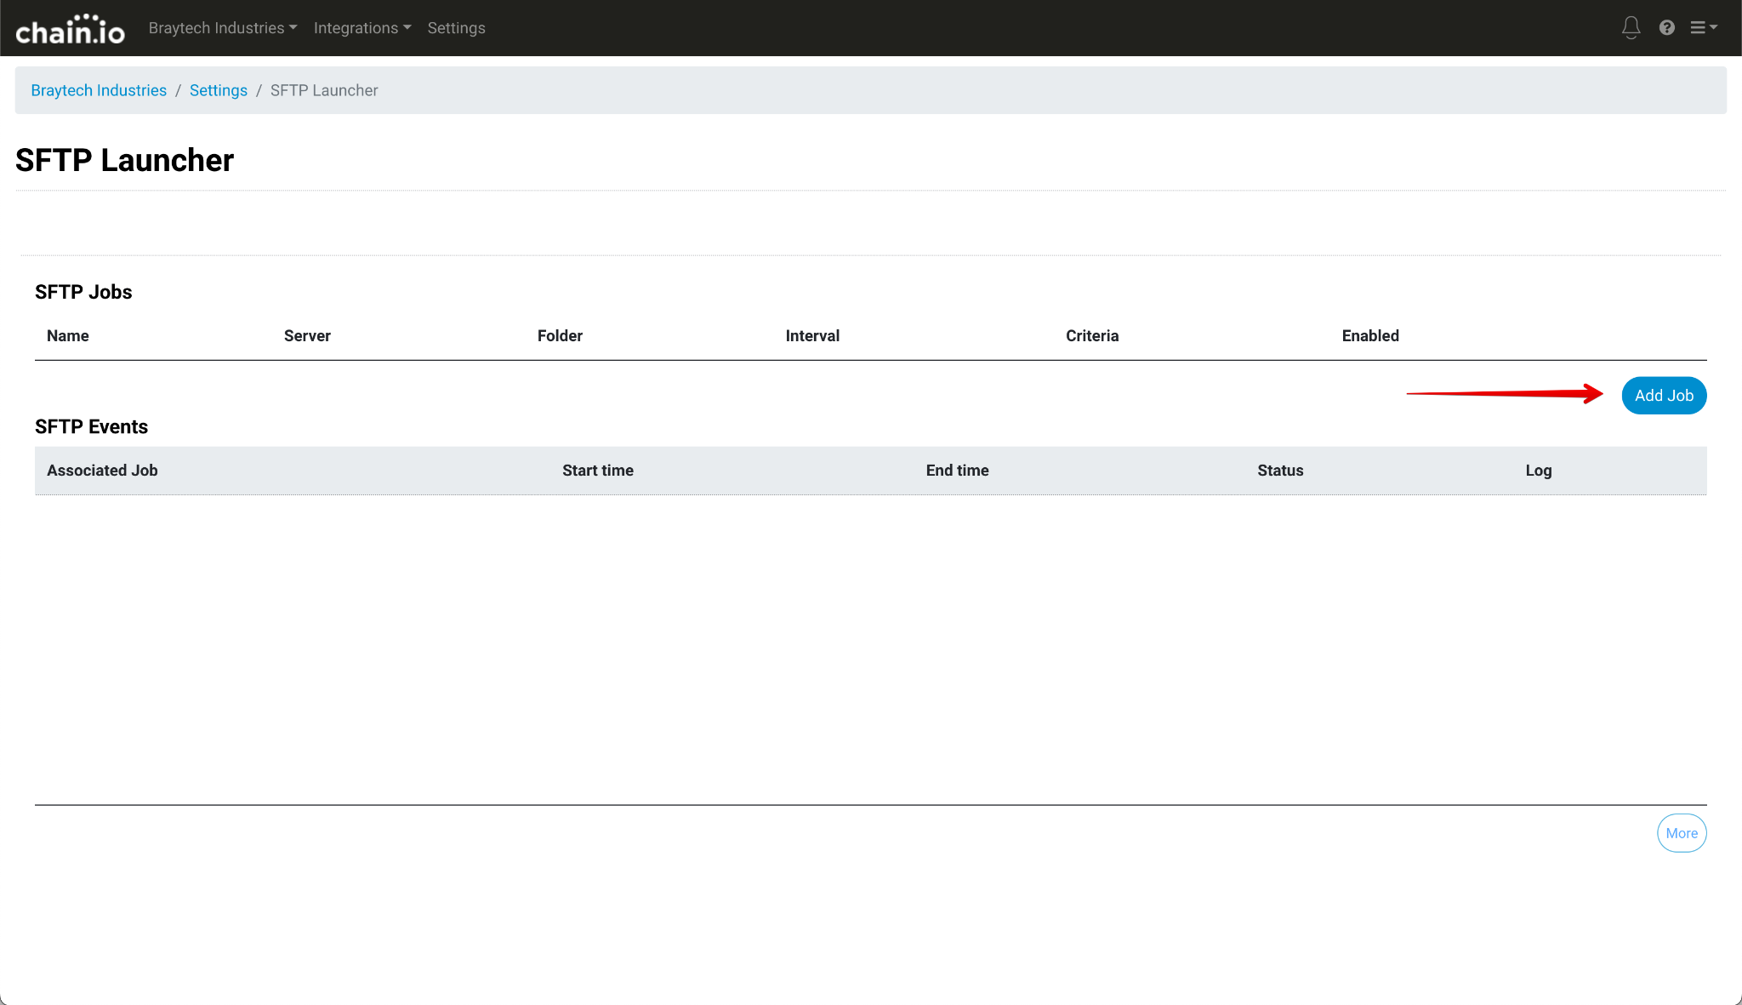The height and width of the screenshot is (1005, 1742).
Task: Click the Log column header
Action: 1538,471
